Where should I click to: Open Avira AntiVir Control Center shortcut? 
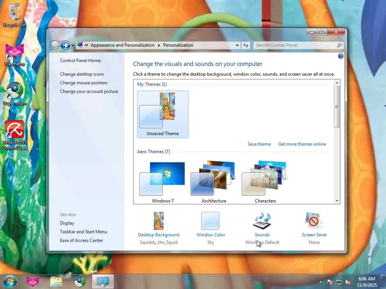click(x=15, y=135)
